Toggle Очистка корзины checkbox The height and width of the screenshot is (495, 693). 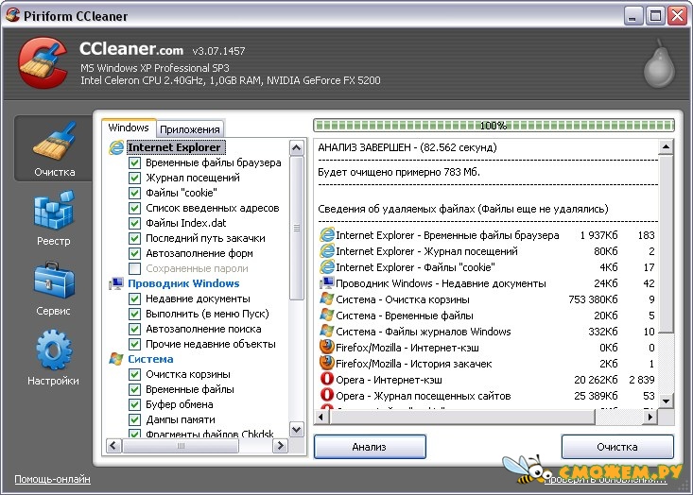tap(135, 374)
